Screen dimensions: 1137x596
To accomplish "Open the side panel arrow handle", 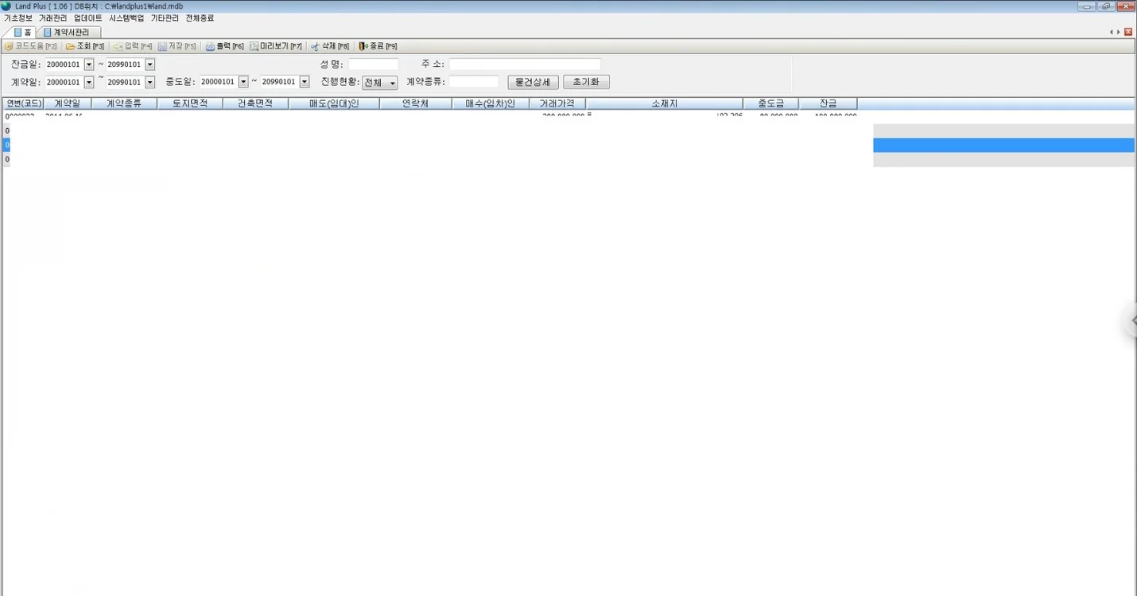I will click(1132, 321).
